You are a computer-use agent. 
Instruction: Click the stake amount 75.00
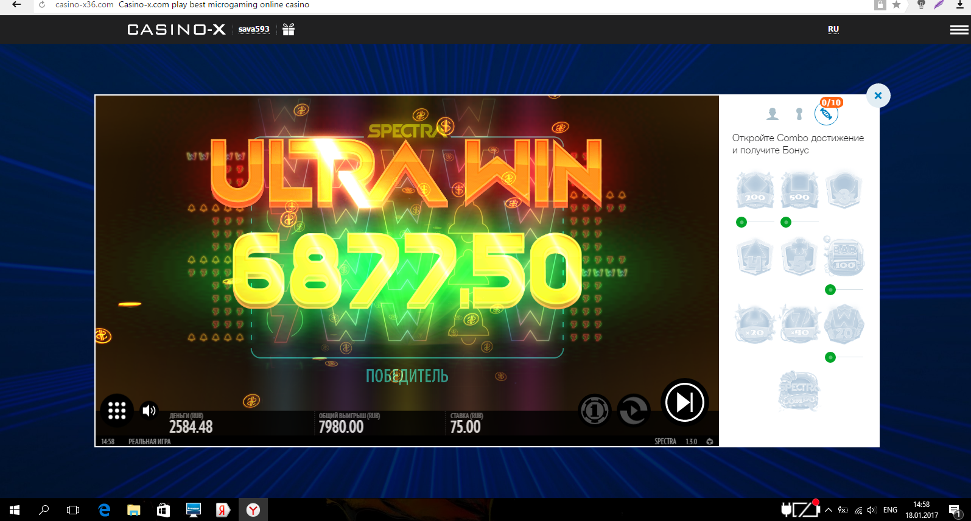[x=465, y=427]
